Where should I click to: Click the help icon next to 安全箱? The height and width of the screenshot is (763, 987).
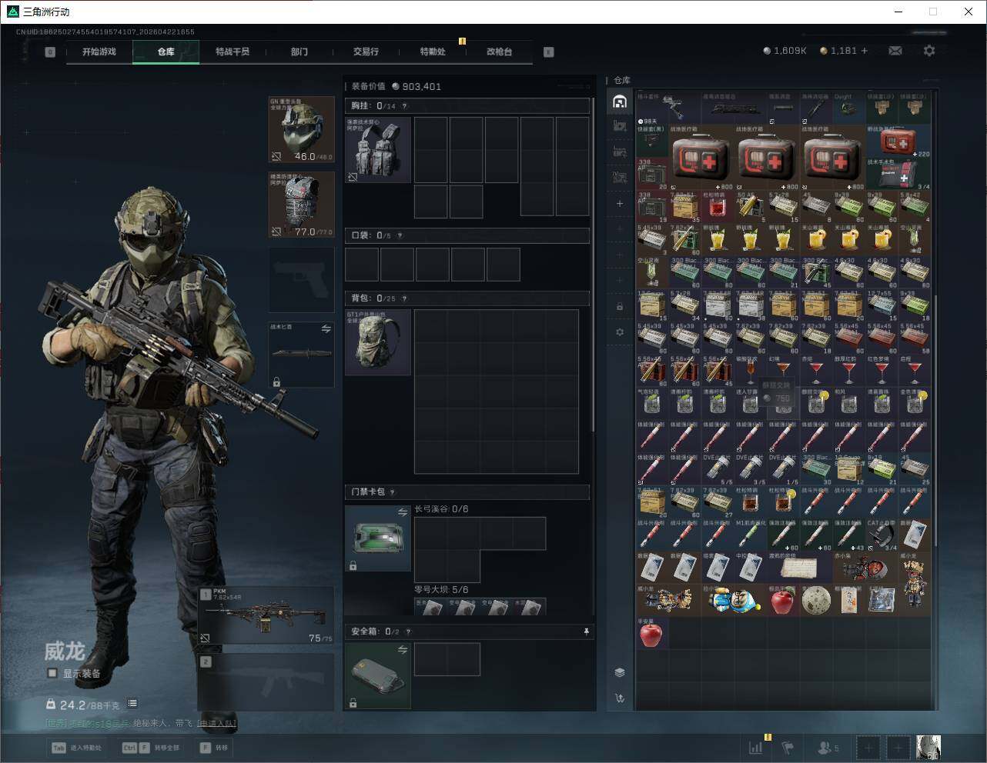pos(408,631)
